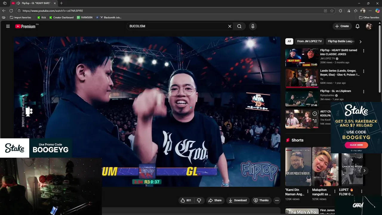Open the FARMSKIN bookmark

coord(85,18)
